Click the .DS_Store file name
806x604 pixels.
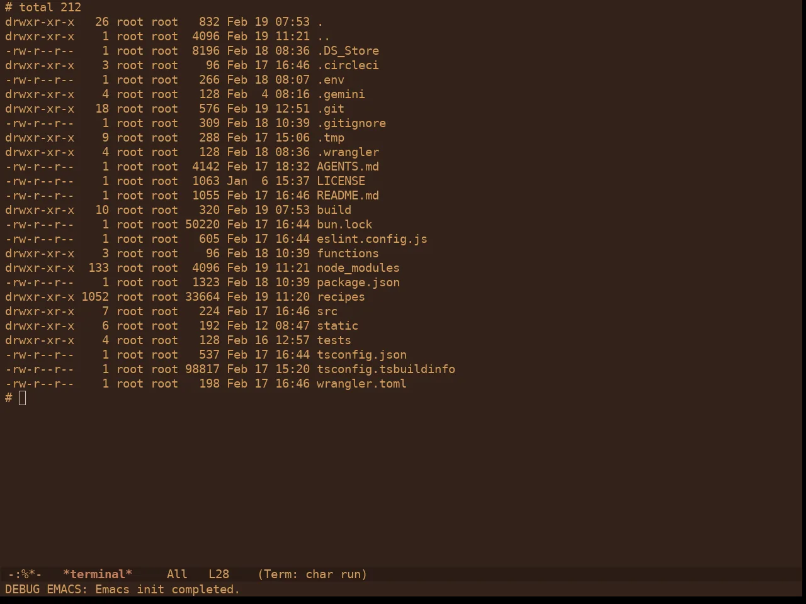point(348,51)
